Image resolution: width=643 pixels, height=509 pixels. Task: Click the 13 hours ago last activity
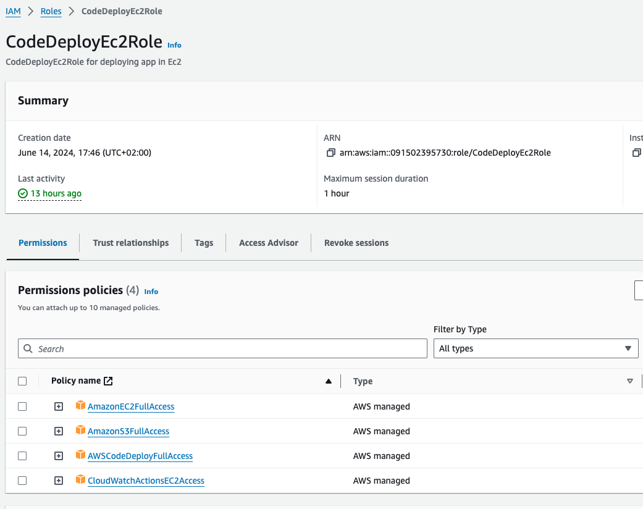56,193
